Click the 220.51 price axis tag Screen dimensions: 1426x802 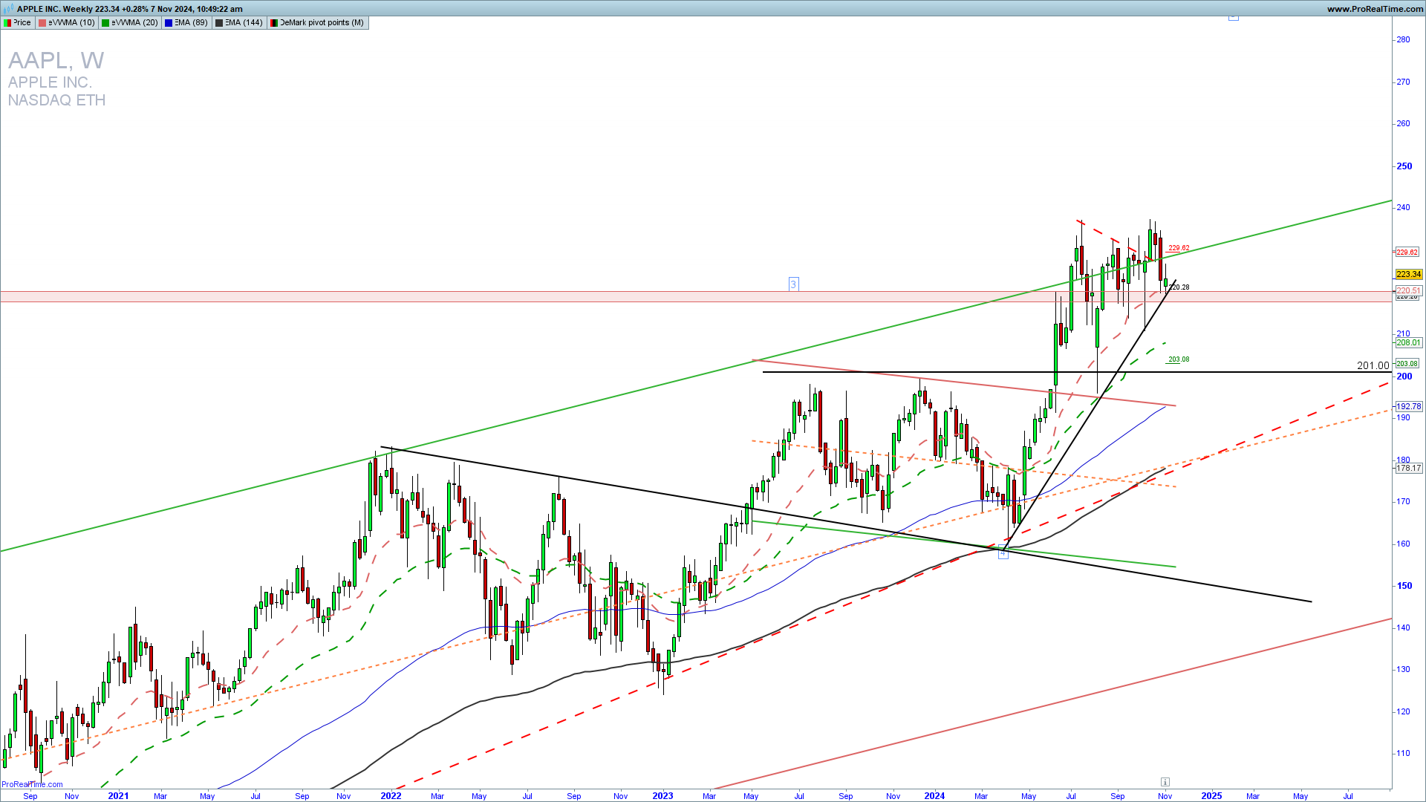point(1408,290)
